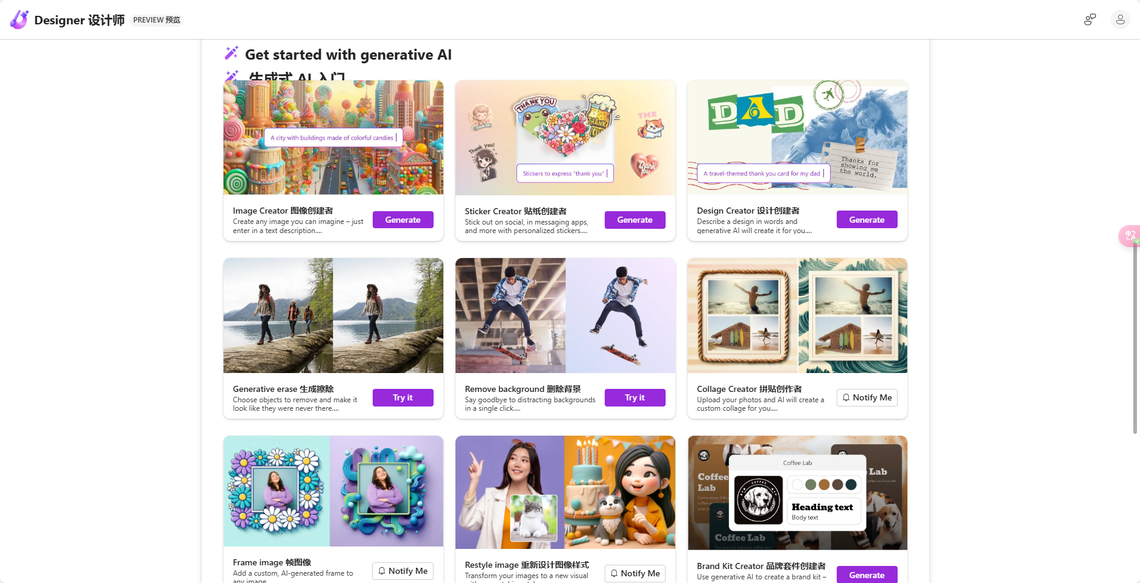
Task: Click Generate on Sticker Creator
Action: pos(635,220)
